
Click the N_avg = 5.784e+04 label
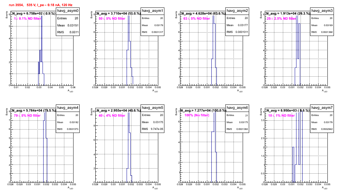[33, 110]
